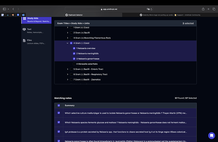The height and width of the screenshot is (142, 218).
Task: Open the note about IgA protease
Action: 126,132
